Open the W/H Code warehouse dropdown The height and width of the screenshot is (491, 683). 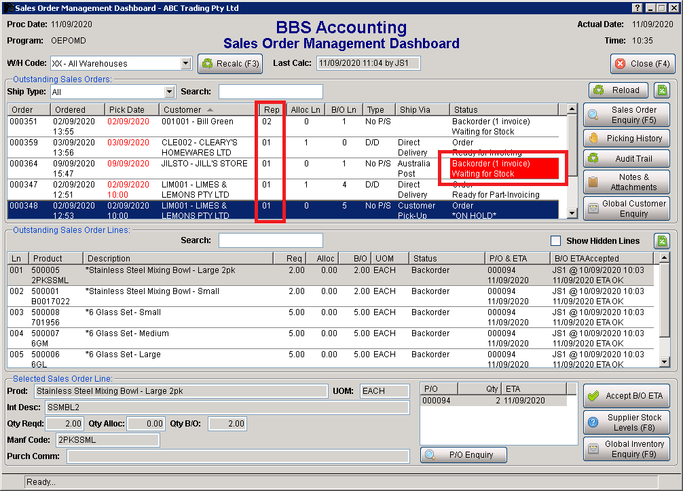tap(185, 63)
